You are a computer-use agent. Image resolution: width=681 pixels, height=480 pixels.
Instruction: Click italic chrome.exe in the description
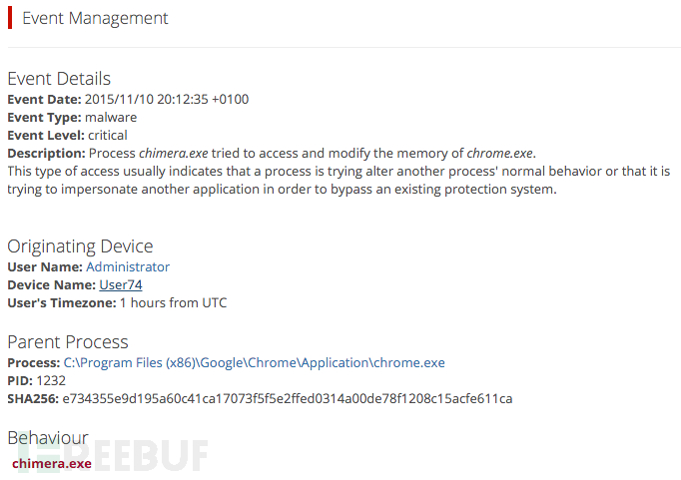(500, 153)
